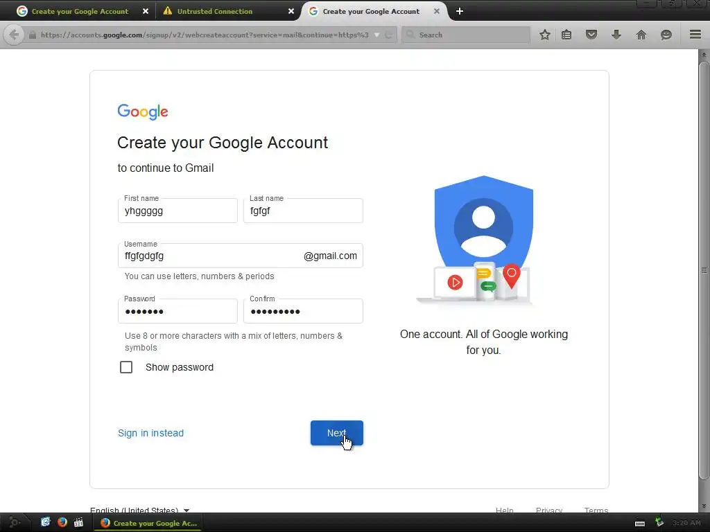This screenshot has width=710, height=532.
Task: Bookmark this page with the star icon
Action: coord(545,35)
